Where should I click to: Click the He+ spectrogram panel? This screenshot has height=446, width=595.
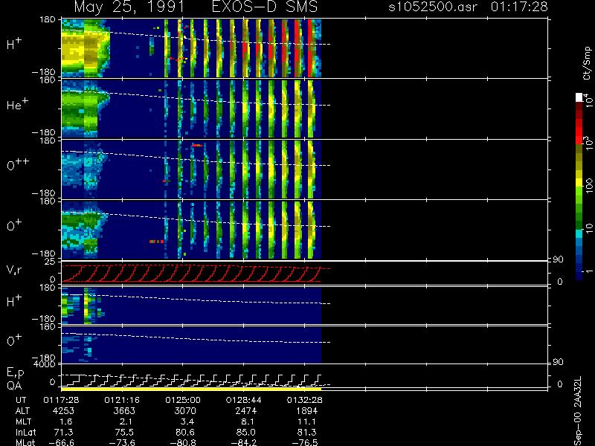[191, 109]
